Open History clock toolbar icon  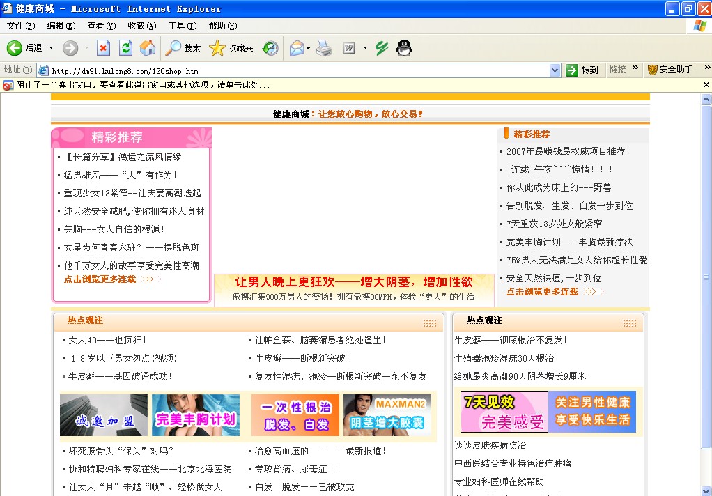click(270, 47)
